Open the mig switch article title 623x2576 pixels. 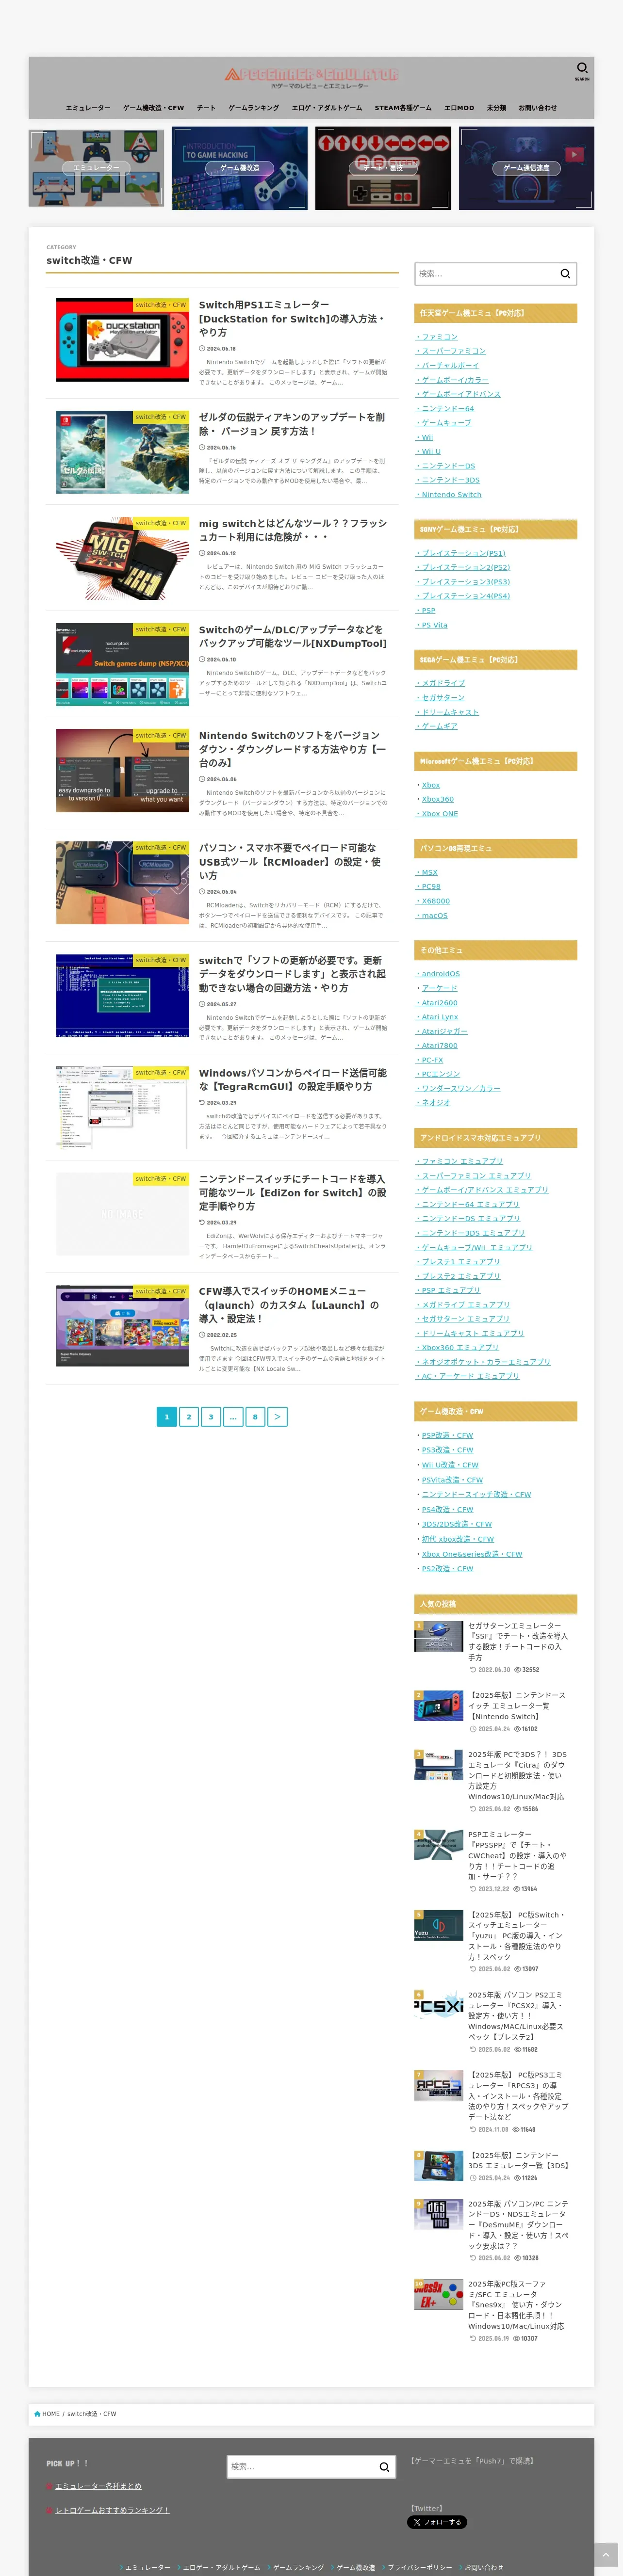[293, 530]
